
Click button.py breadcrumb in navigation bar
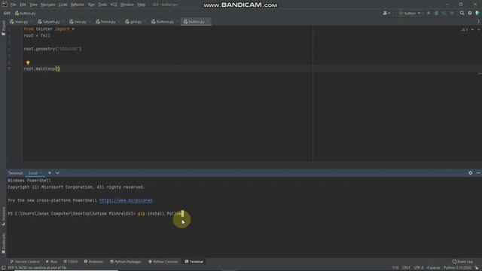pyautogui.click(x=25, y=14)
